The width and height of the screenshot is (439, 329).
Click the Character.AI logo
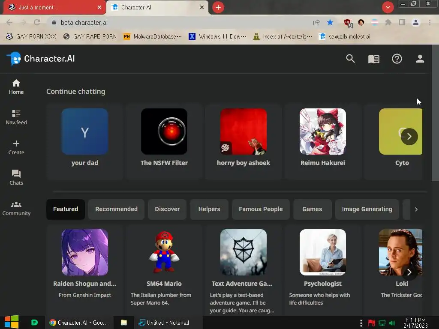41,59
